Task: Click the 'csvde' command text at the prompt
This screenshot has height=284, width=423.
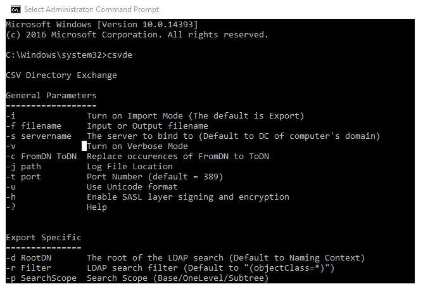Action: (120, 55)
